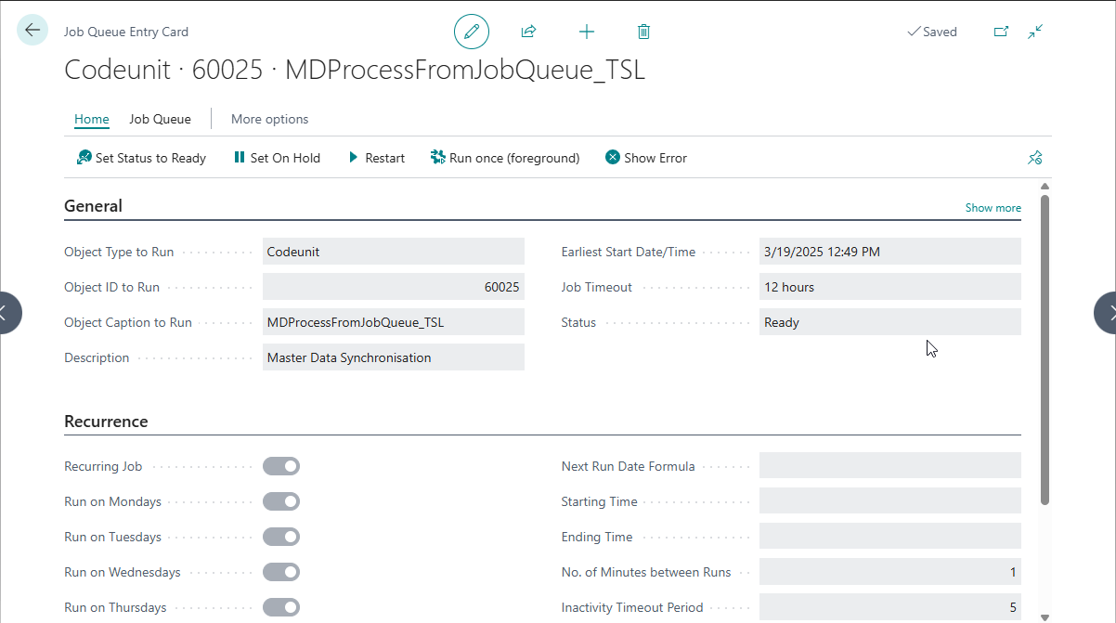1116x623 pixels.
Task: Go back with the arrow button
Action: 32,31
